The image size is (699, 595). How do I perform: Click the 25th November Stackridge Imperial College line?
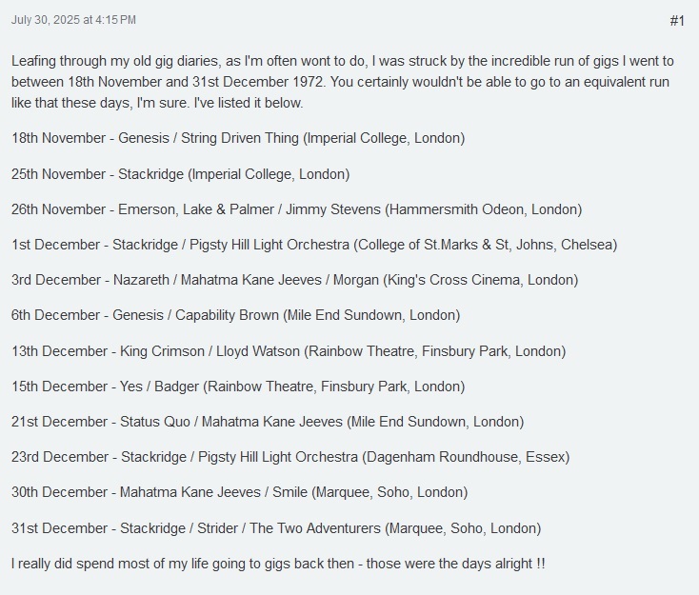[181, 174]
